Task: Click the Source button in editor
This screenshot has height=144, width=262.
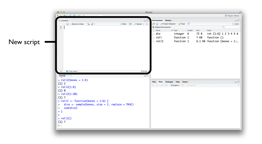Action: [x=139, y=24]
